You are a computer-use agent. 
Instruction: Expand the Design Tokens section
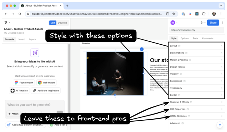click(197, 67)
